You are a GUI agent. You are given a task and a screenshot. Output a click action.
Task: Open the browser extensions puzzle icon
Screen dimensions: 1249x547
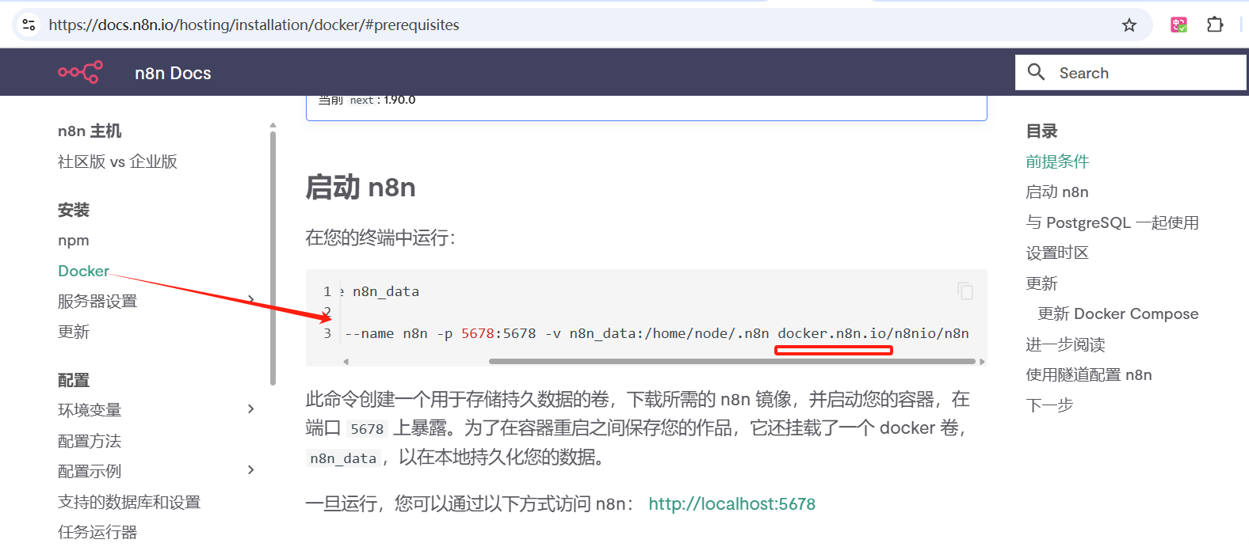tap(1215, 25)
